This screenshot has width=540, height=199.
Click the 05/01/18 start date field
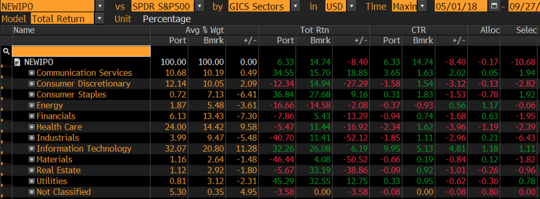click(x=461, y=6)
